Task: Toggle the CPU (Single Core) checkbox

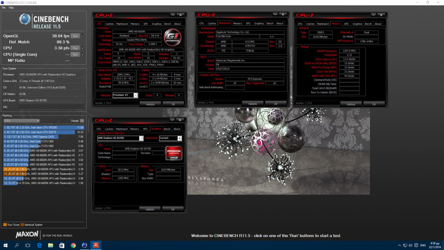Action: (x=83, y=54)
